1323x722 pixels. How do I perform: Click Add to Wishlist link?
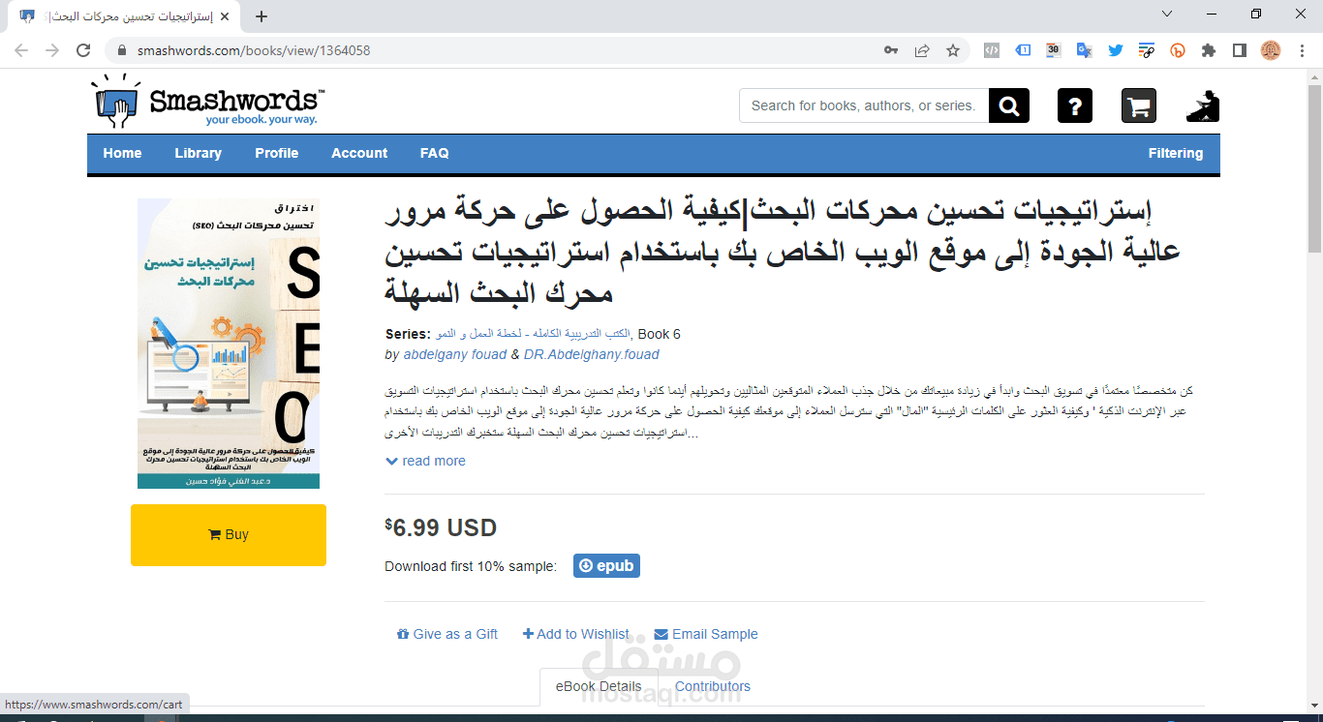576,634
